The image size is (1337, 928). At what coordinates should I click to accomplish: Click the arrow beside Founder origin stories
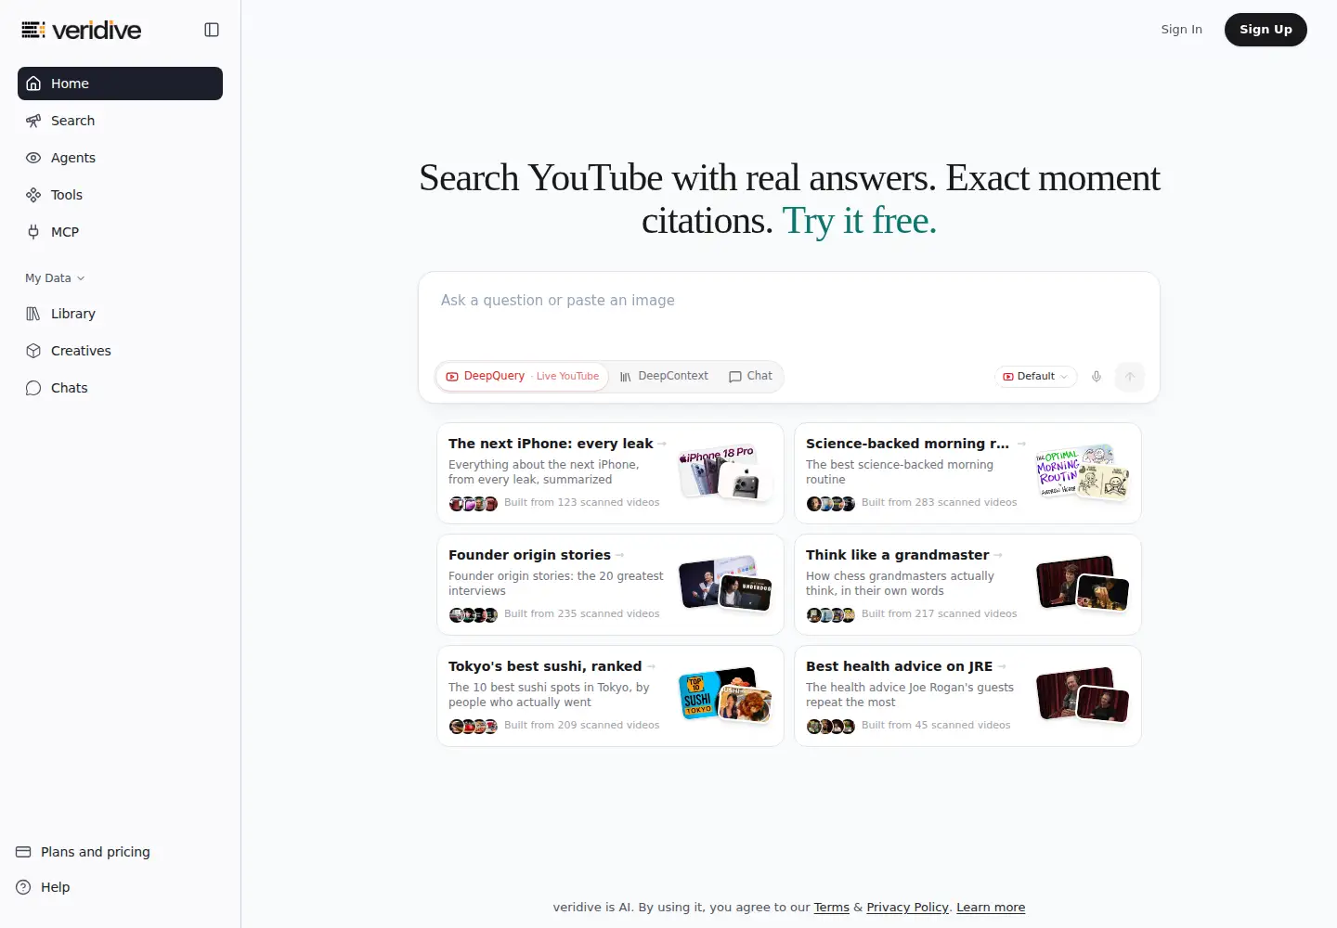(620, 555)
